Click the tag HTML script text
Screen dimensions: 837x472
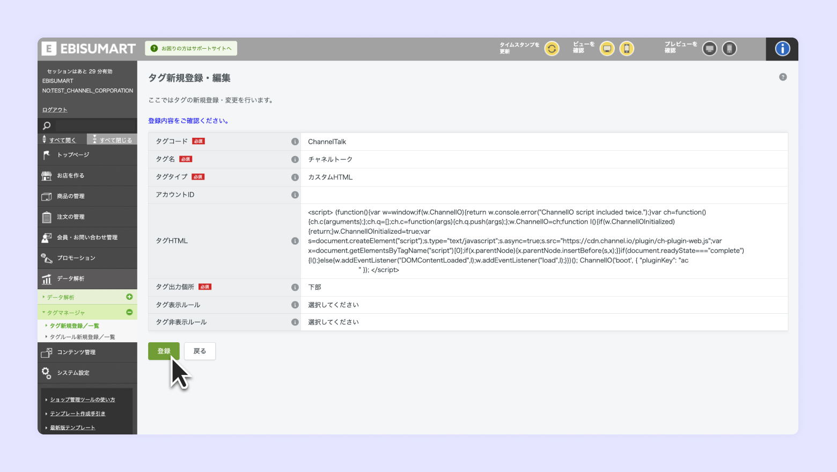click(x=526, y=241)
